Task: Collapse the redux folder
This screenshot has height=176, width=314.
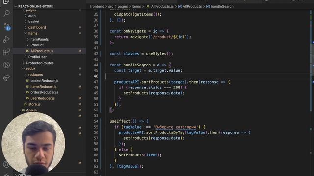Action: (24, 68)
